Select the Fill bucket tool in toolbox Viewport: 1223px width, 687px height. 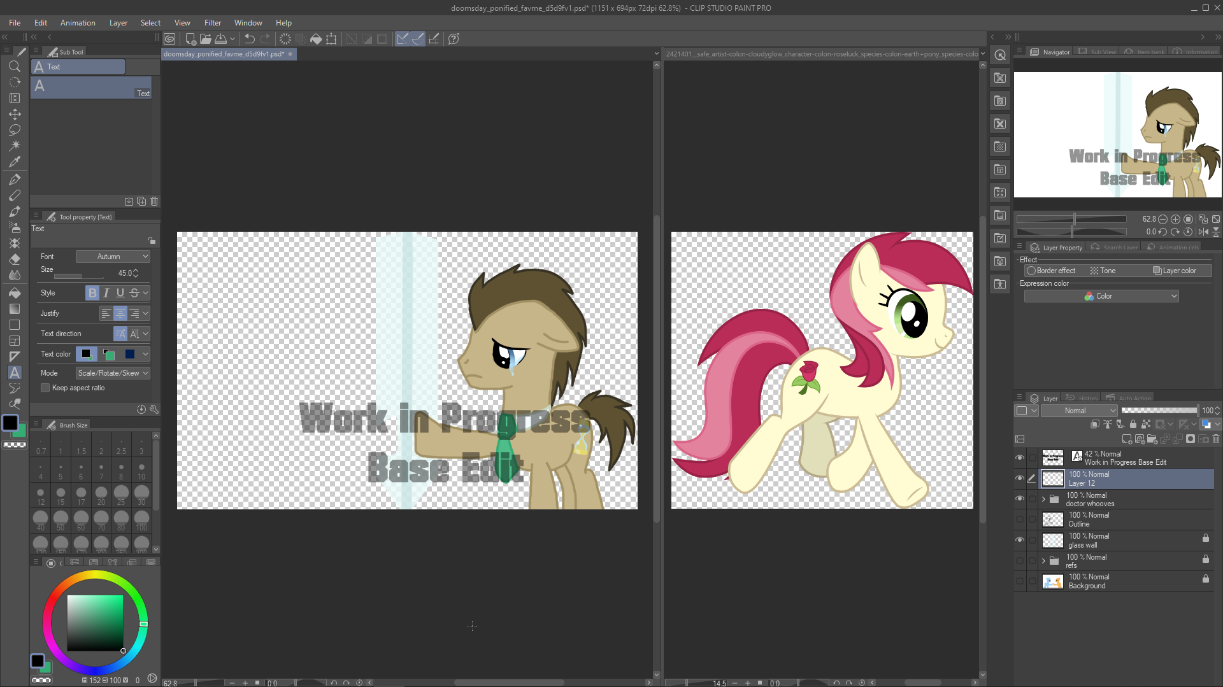(x=14, y=293)
